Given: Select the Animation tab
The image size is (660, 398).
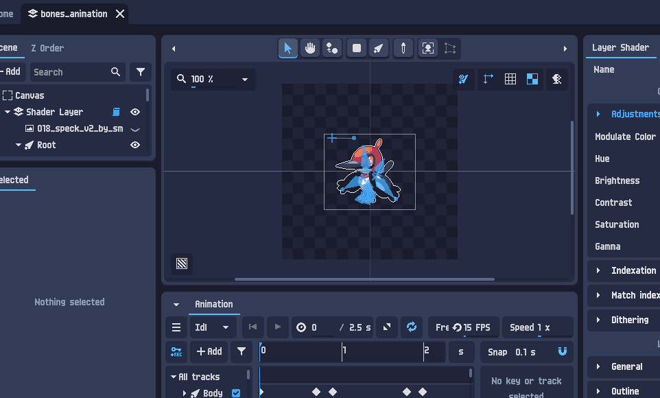Looking at the screenshot, I should (x=214, y=304).
